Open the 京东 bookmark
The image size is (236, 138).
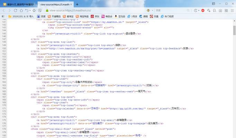[95, 16]
